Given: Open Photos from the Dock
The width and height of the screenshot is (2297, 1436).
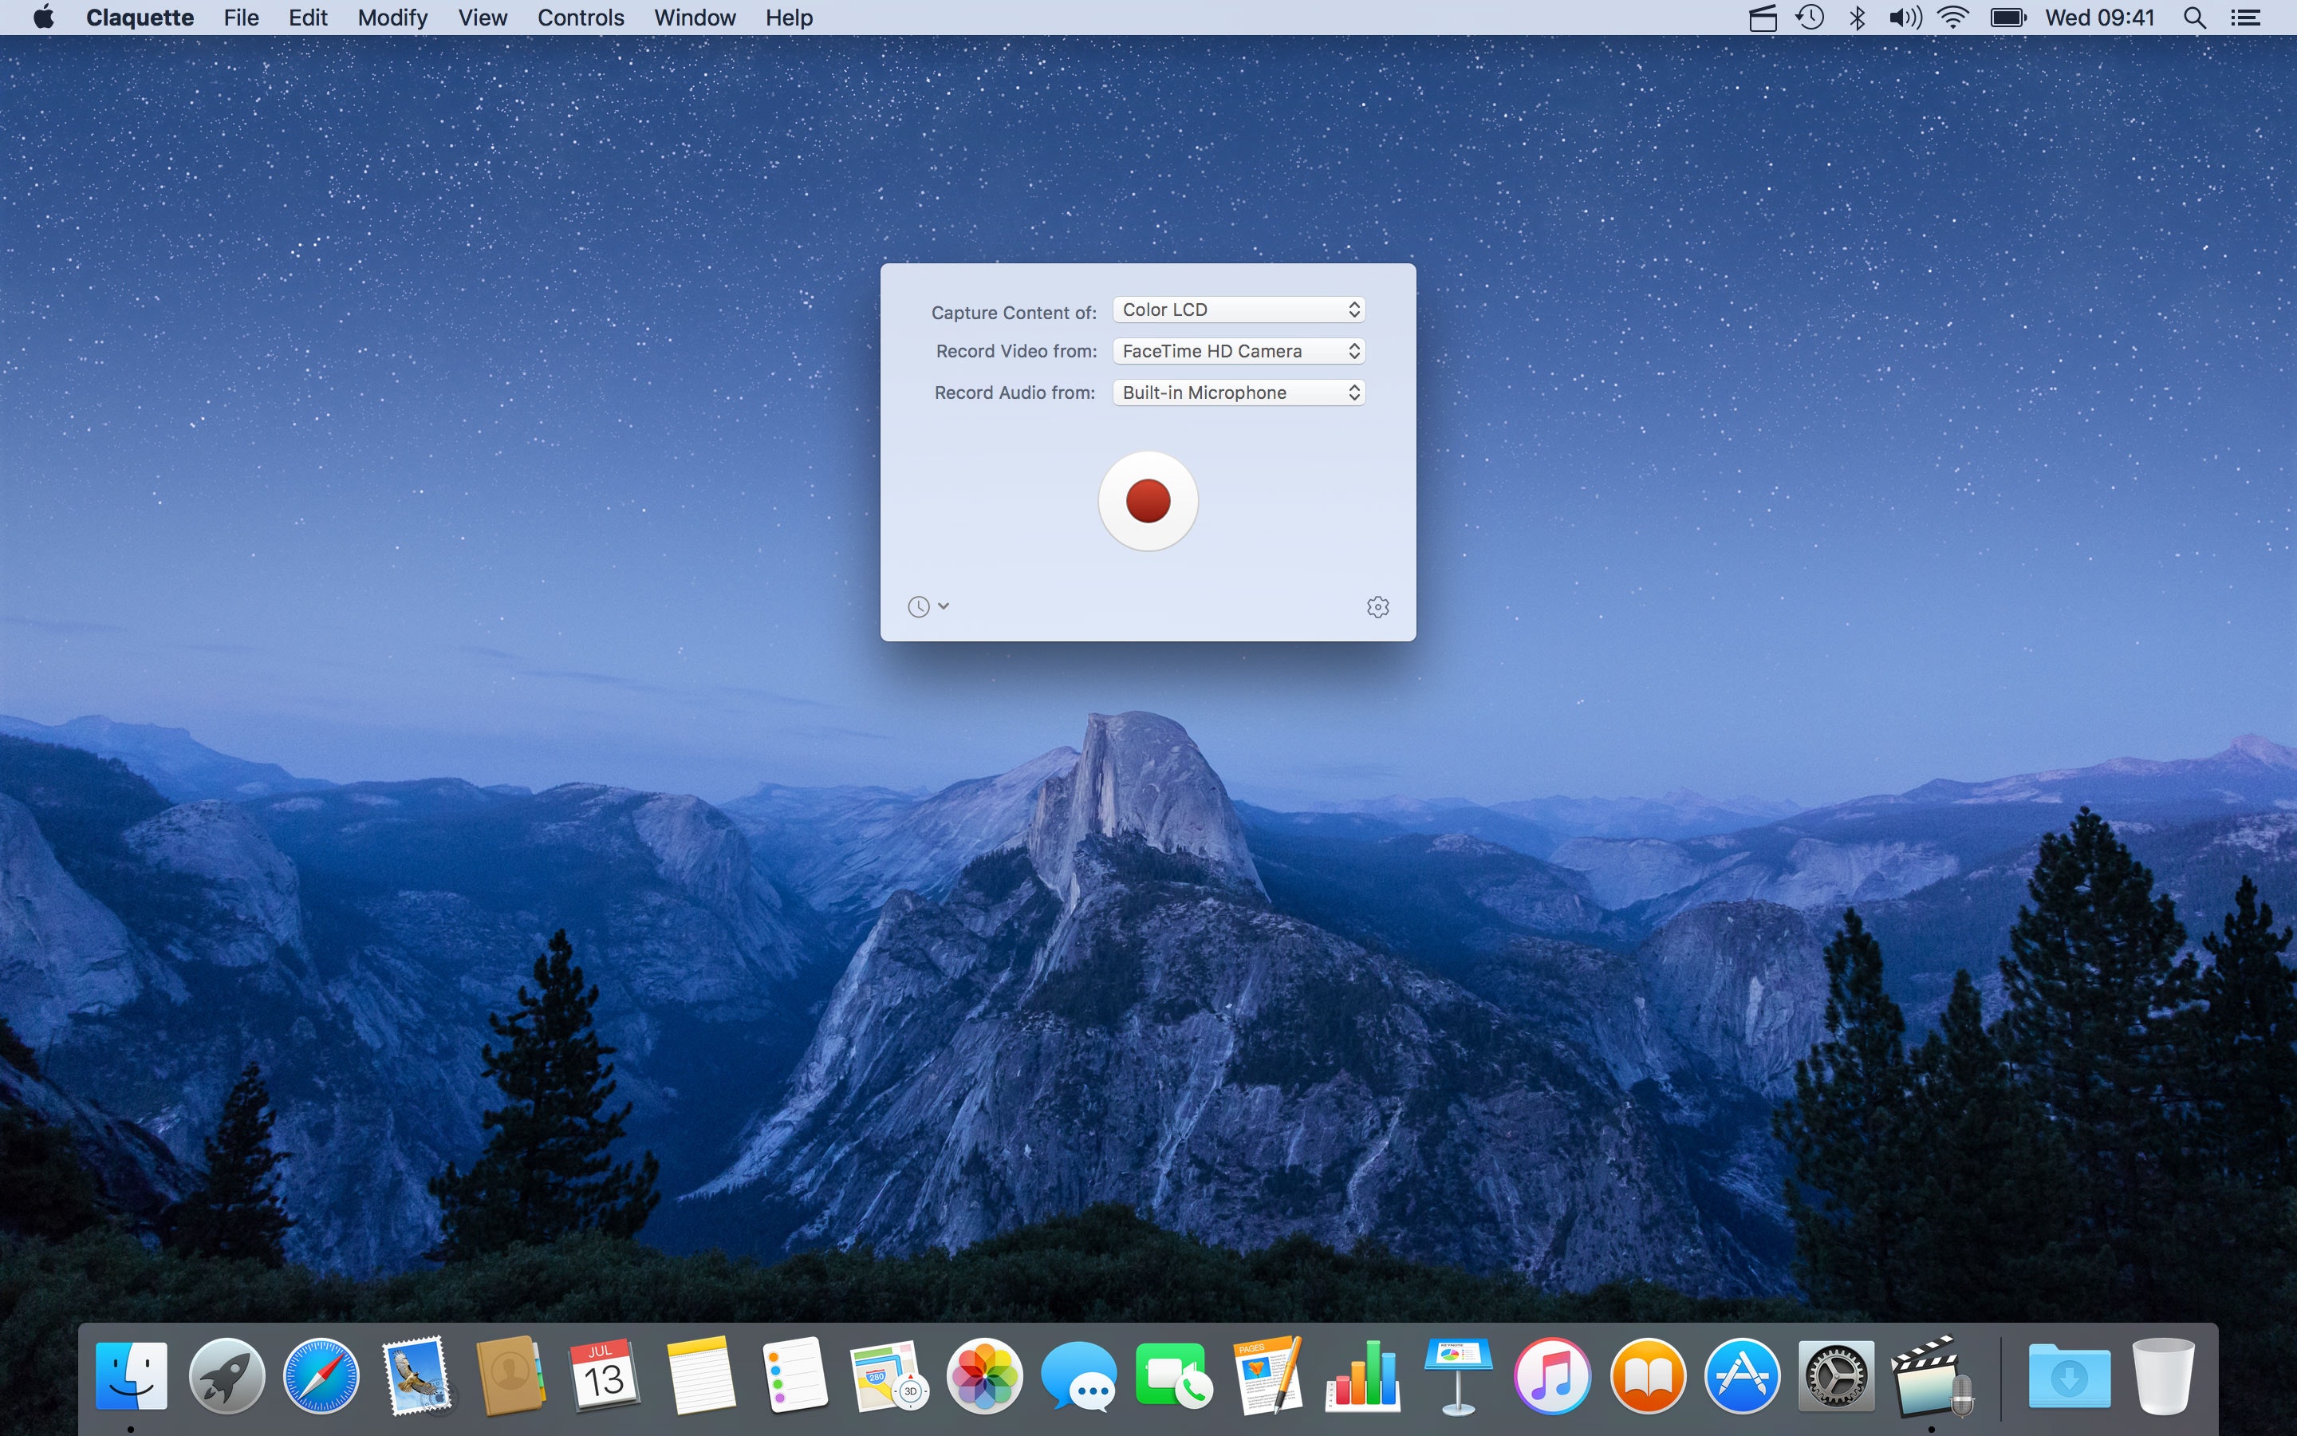Looking at the screenshot, I should [x=984, y=1375].
